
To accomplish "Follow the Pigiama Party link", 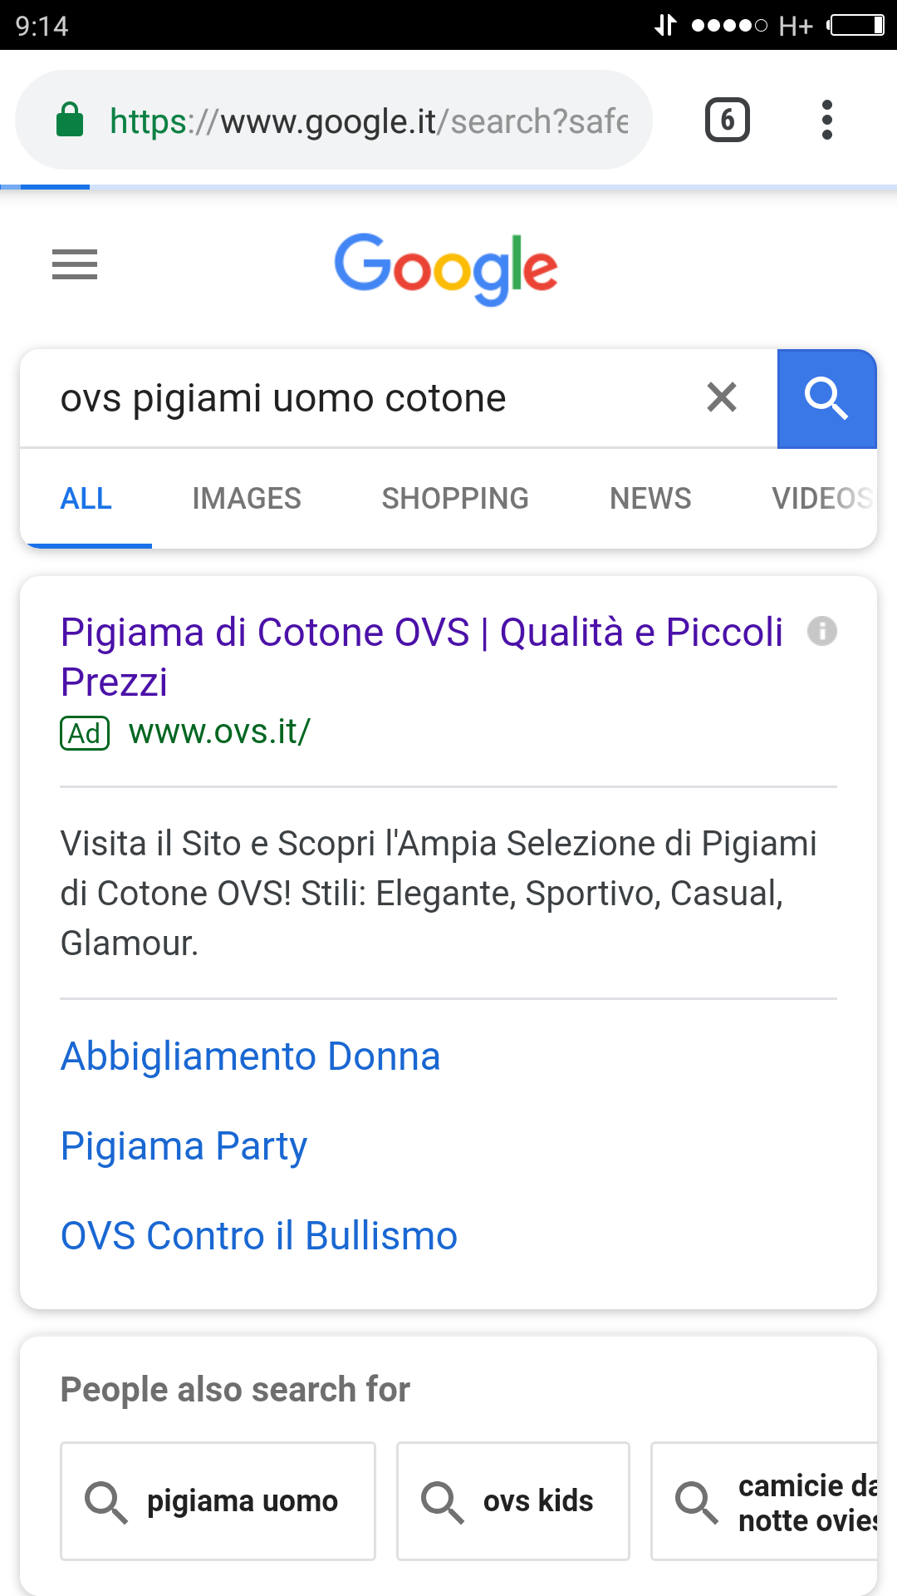I will pyautogui.click(x=184, y=1146).
